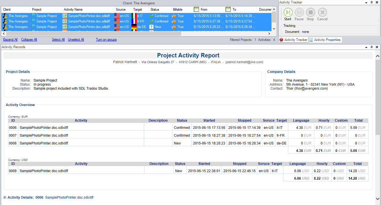381x205 pixels.
Task: Cancel the current tracking activity
Action: (x=322, y=12)
